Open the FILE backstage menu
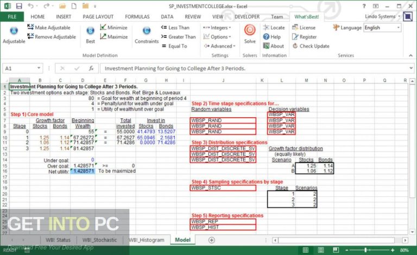417x255 pixels. (x=12, y=16)
